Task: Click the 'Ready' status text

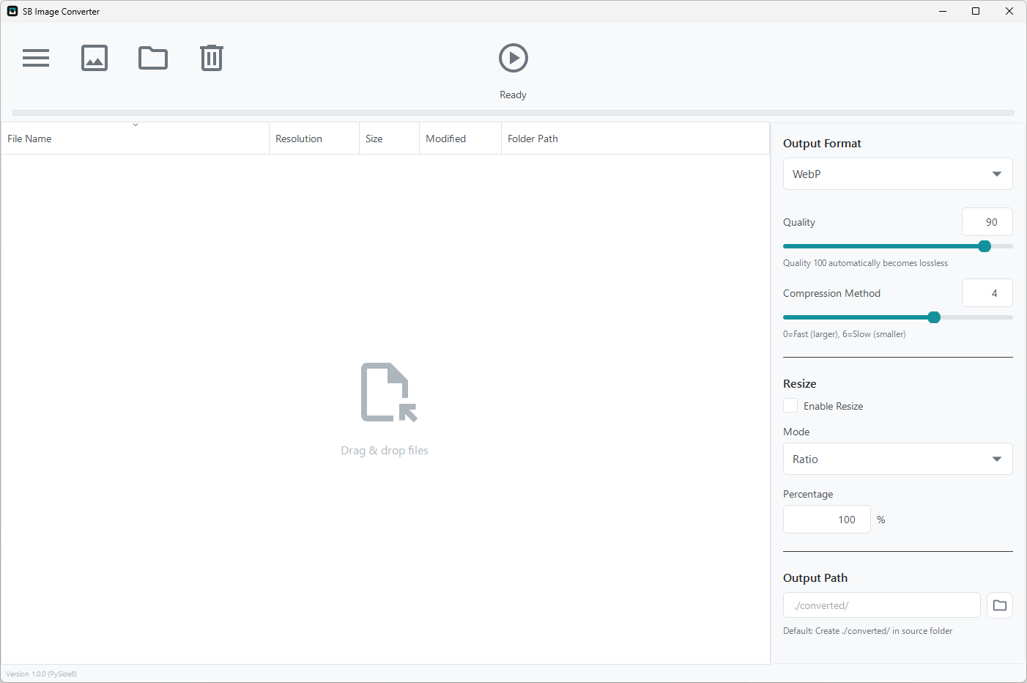Action: click(513, 95)
